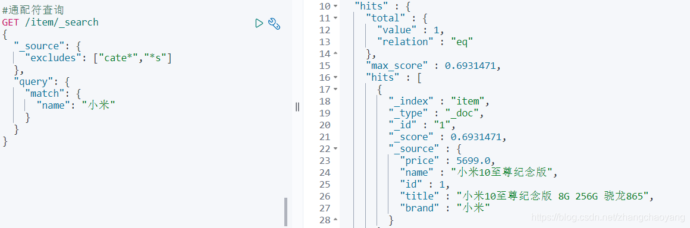
Task: Click the "max_score" response line
Action: click(x=434, y=66)
